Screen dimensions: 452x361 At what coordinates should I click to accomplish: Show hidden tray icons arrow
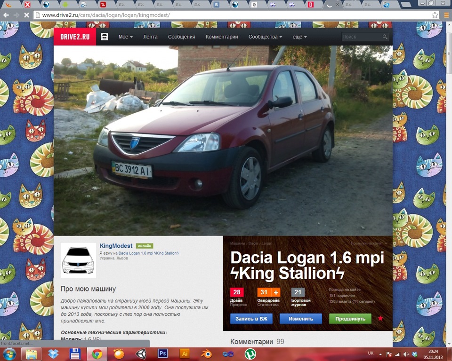(380, 354)
